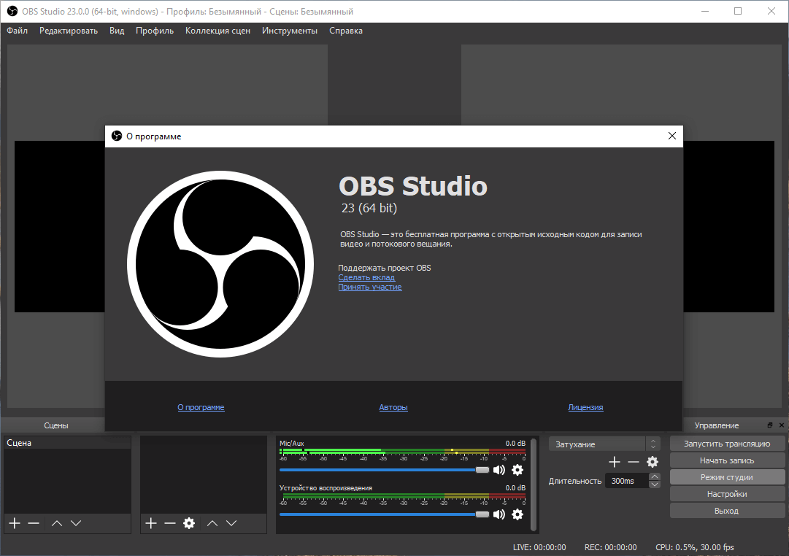789x556 pixels.
Task: Add a new source with the plus icon
Action: (x=150, y=523)
